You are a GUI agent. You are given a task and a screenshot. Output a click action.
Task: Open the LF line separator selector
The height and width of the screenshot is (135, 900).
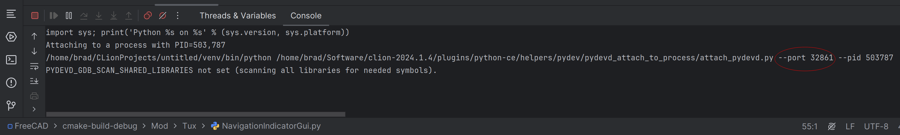(x=850, y=126)
